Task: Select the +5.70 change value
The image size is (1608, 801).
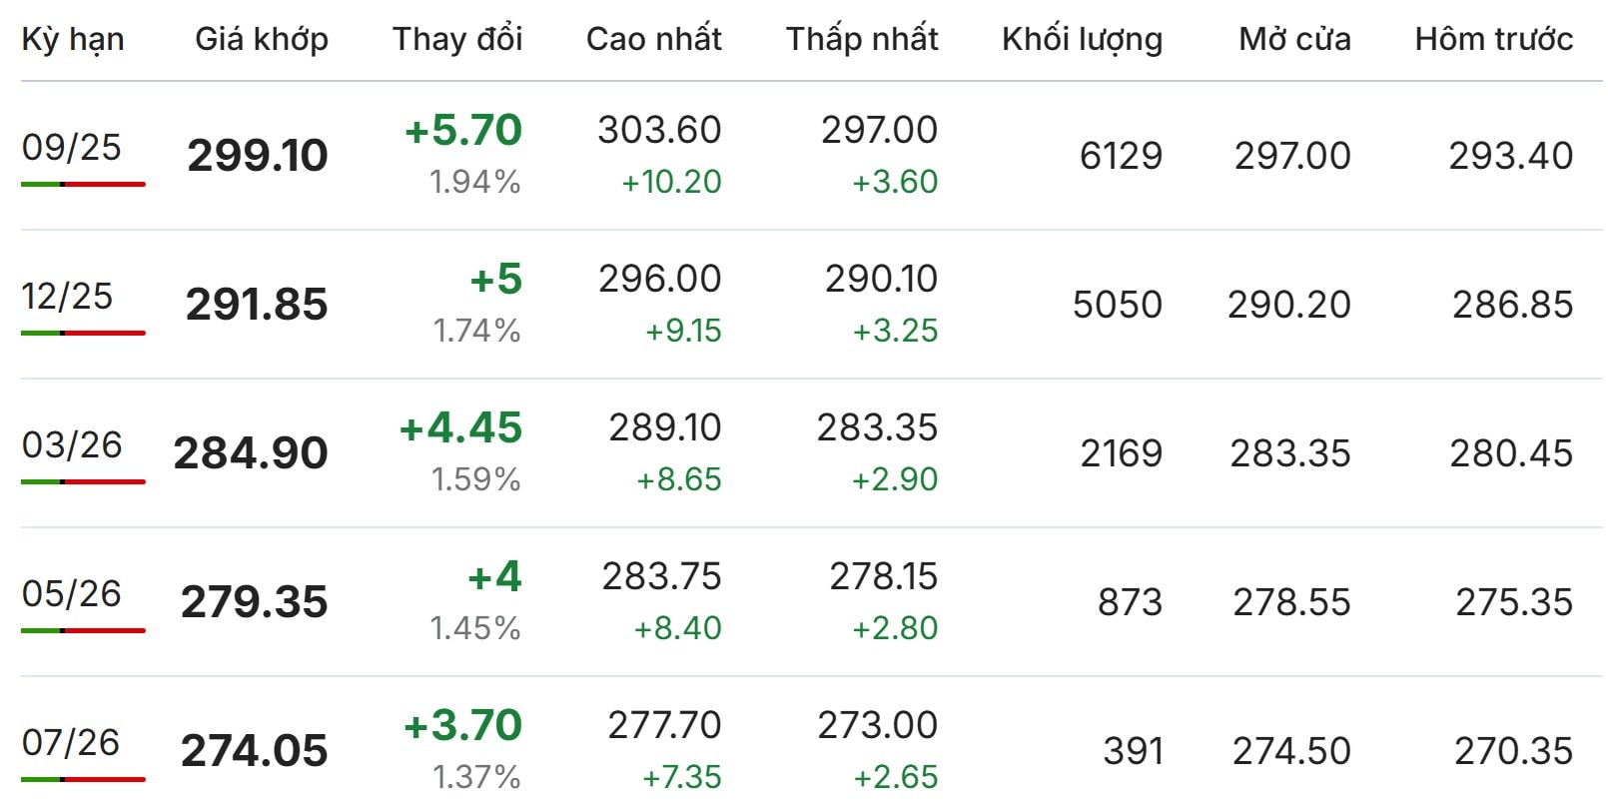Action: point(463,130)
